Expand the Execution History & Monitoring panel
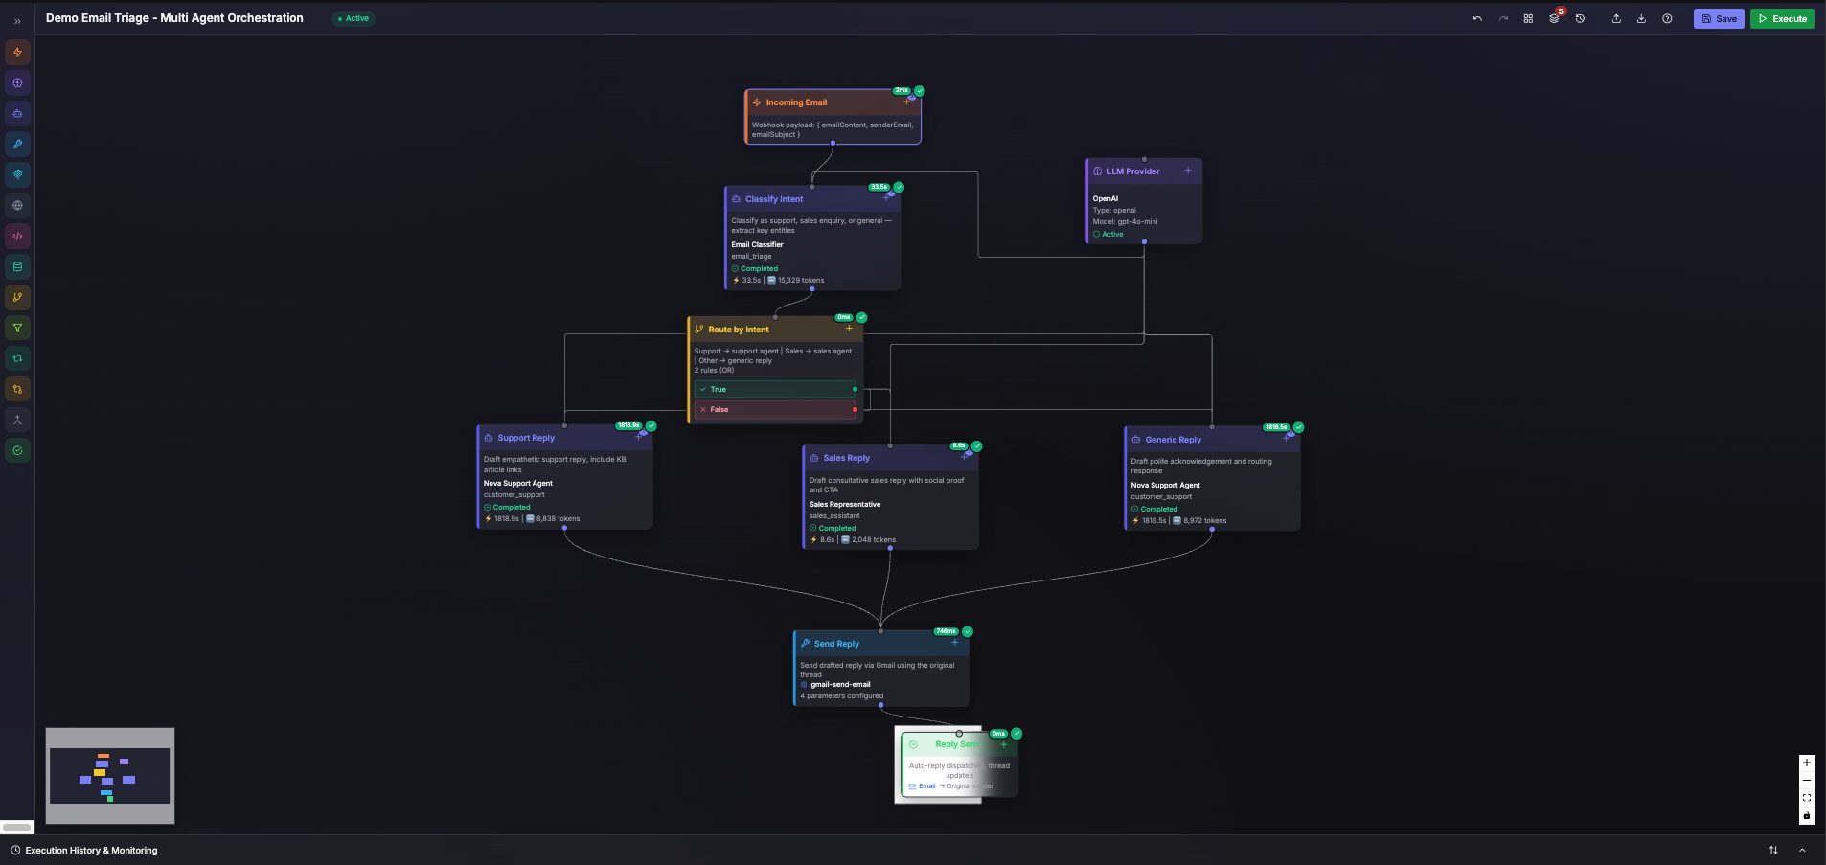The height and width of the screenshot is (865, 1826). (x=1802, y=850)
